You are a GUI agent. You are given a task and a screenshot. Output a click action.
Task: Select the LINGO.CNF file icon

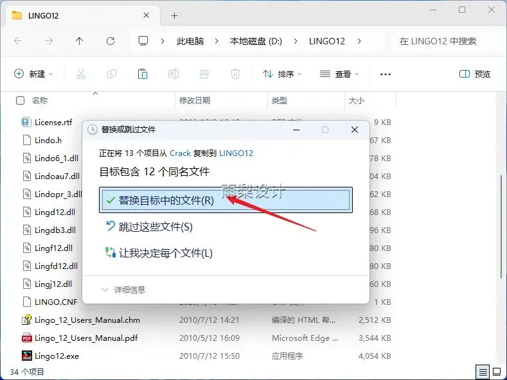coord(26,302)
